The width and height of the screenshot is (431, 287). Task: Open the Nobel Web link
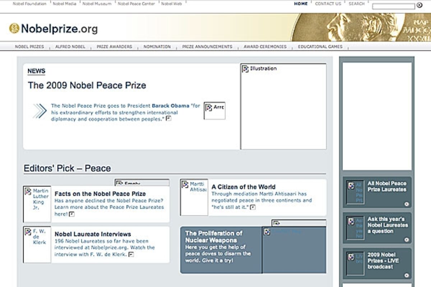tap(171, 4)
